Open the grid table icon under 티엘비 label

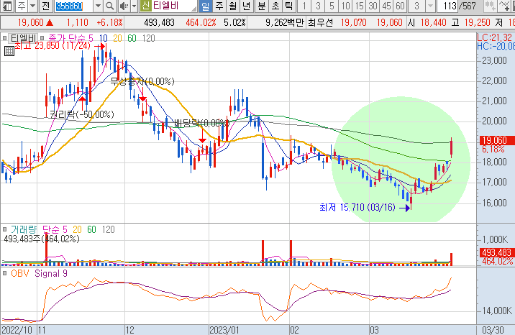coord(9,51)
